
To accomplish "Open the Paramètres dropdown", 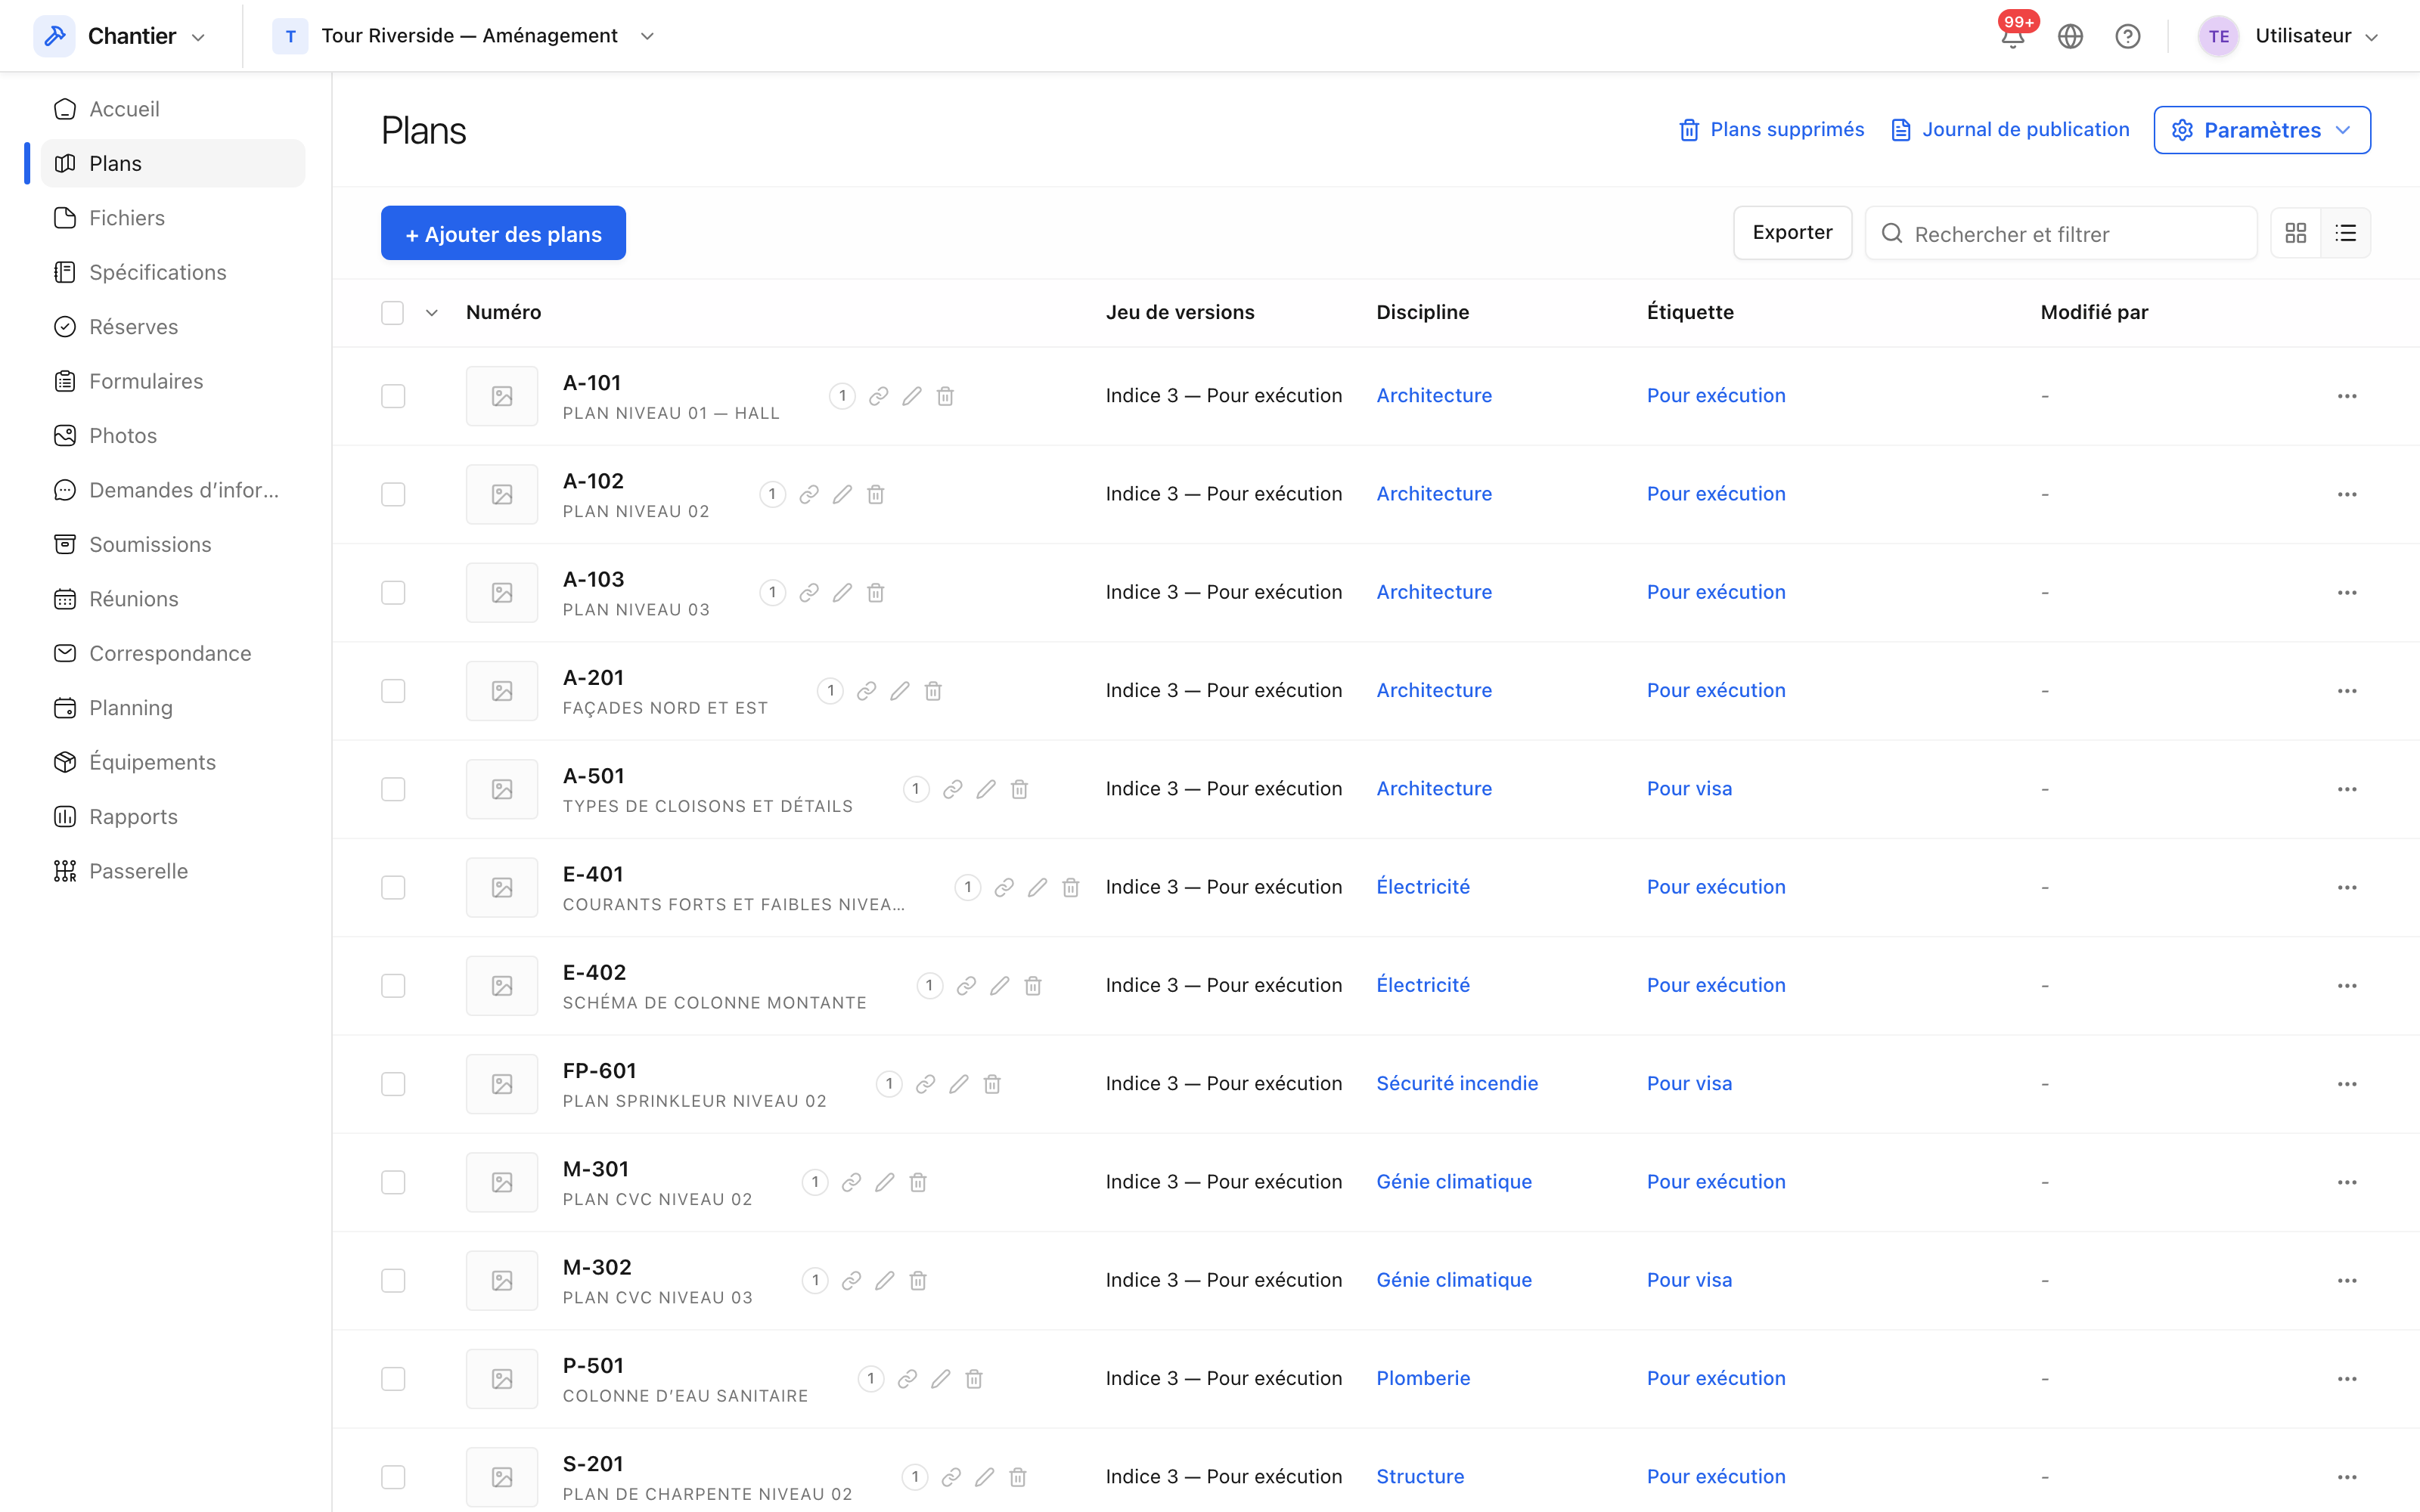I will click(2262, 130).
